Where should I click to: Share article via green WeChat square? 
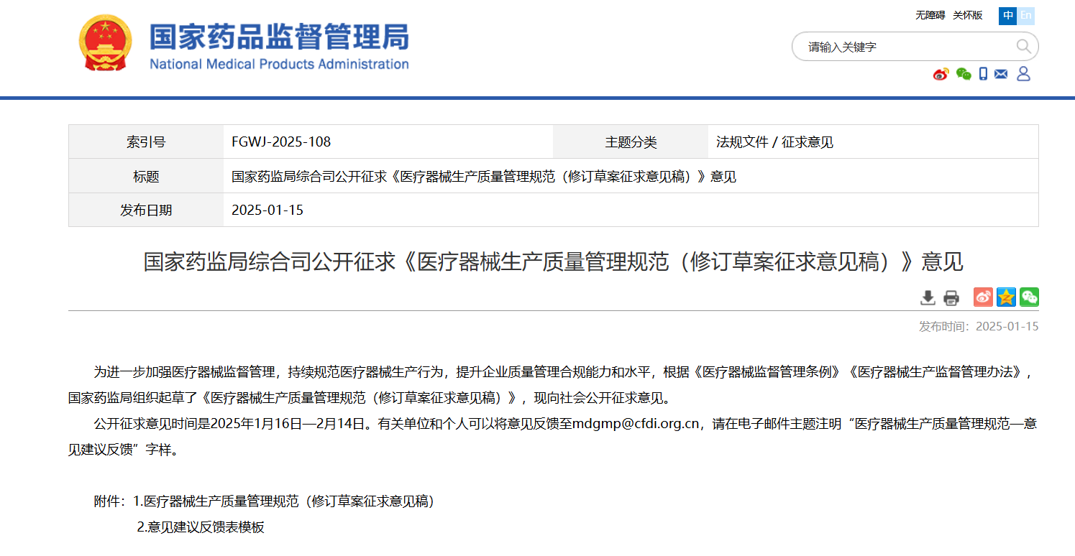pyautogui.click(x=1029, y=297)
